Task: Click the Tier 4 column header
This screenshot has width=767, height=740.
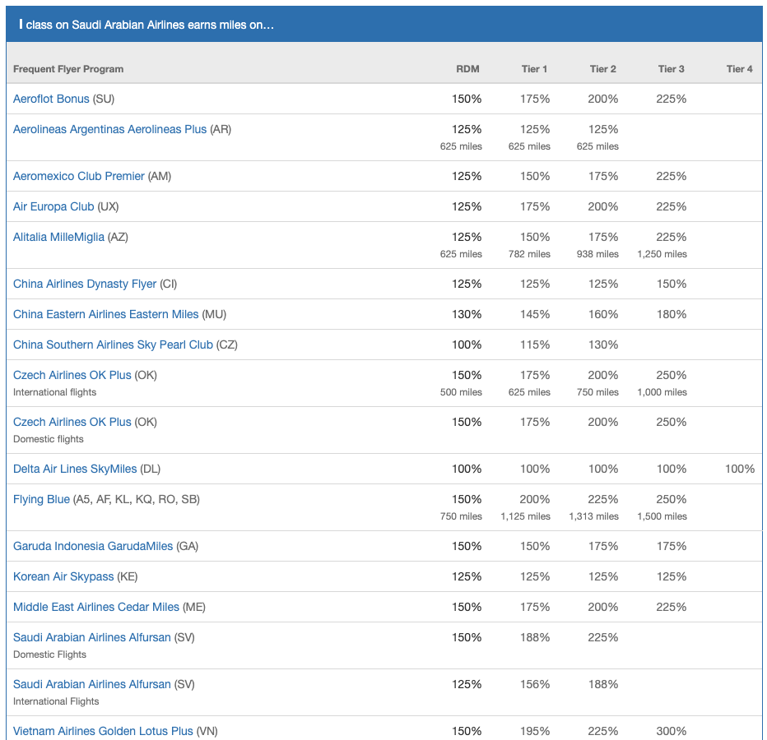Action: coord(740,69)
